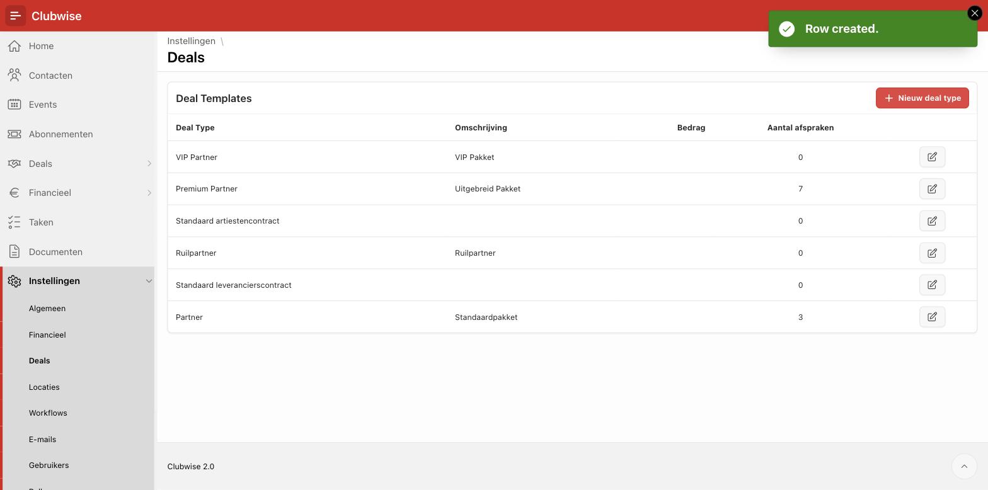Edit the Standaard artiestencontract row
The height and width of the screenshot is (490, 988).
932,221
